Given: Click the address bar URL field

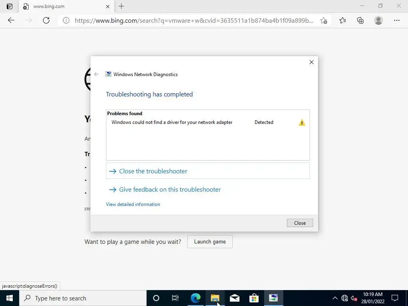Looking at the screenshot, I should 194,20.
